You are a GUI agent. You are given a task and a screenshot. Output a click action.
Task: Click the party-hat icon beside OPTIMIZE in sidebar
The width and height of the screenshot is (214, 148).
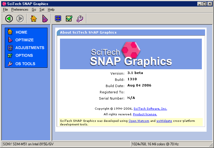[x=10, y=40]
